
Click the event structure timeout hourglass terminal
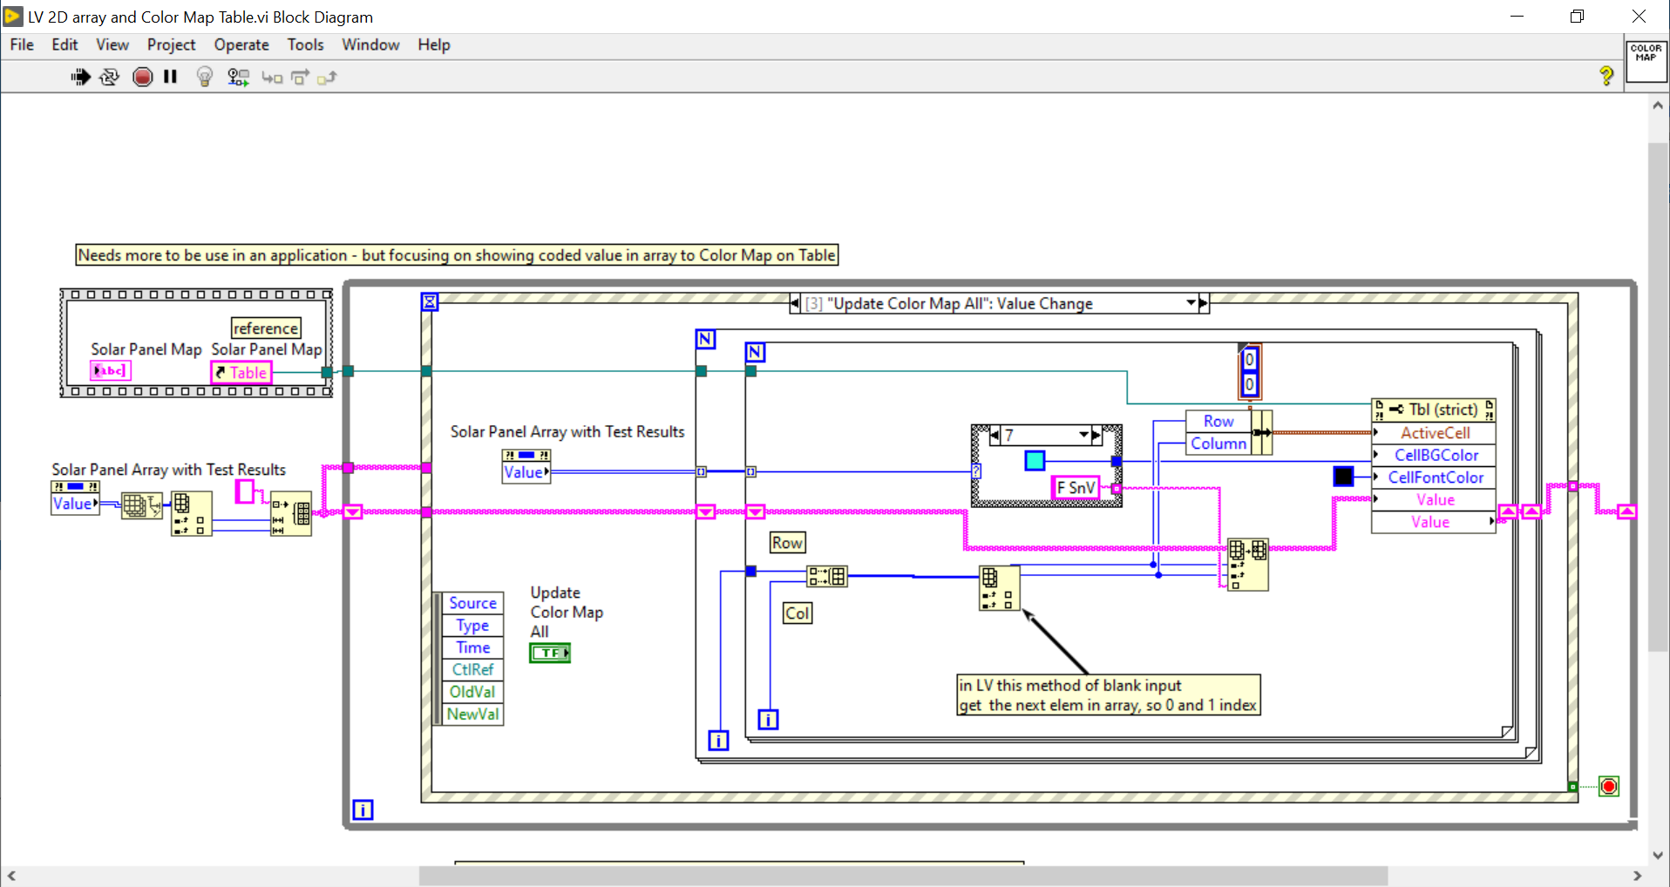tap(430, 302)
